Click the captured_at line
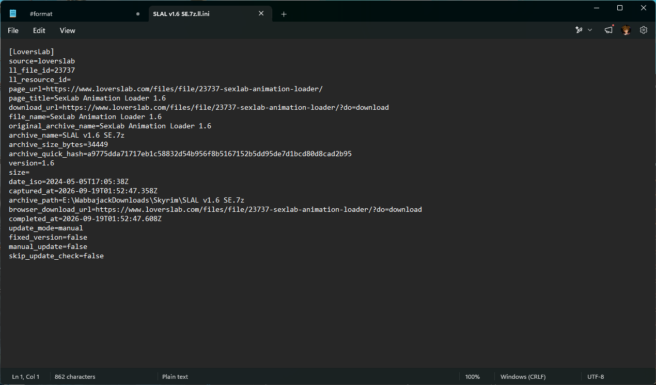Viewport: 656px width, 385px height. point(83,191)
